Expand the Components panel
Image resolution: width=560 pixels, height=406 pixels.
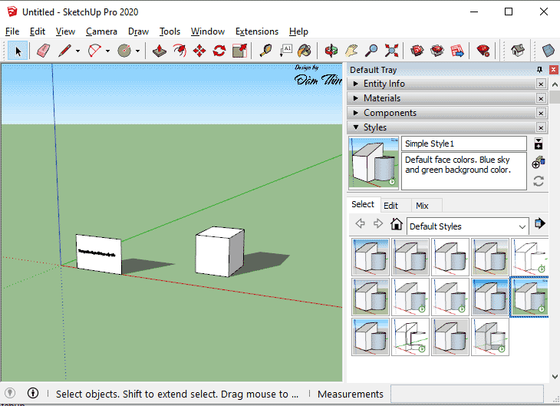click(x=356, y=113)
